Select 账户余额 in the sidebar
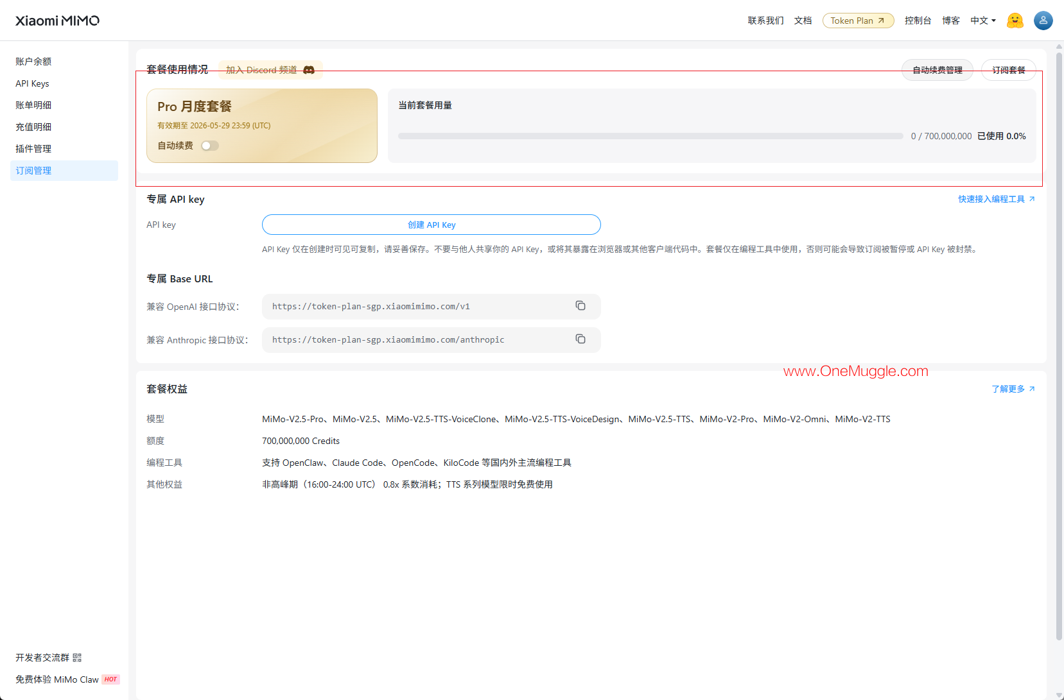1064x700 pixels. coord(33,62)
